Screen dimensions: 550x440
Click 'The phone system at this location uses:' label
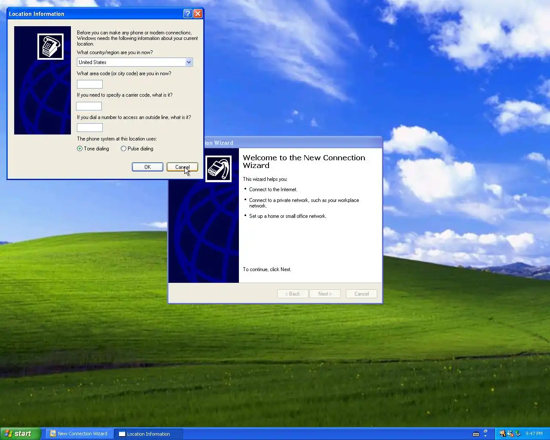pyautogui.click(x=117, y=139)
